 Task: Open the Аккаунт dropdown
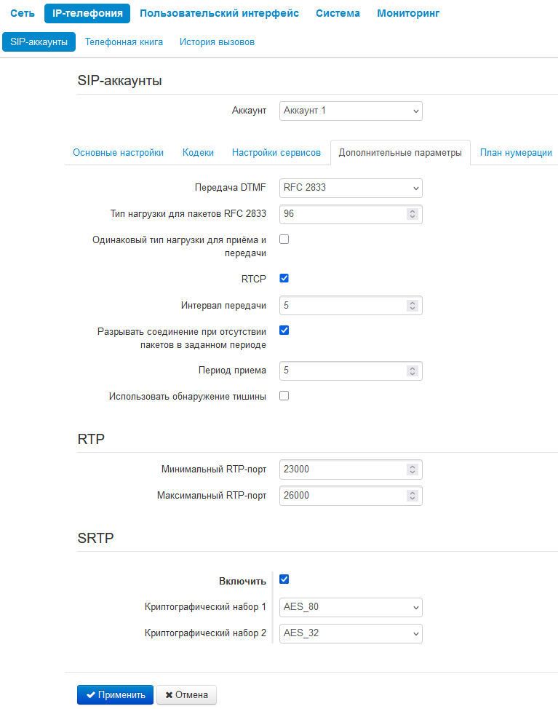point(351,111)
